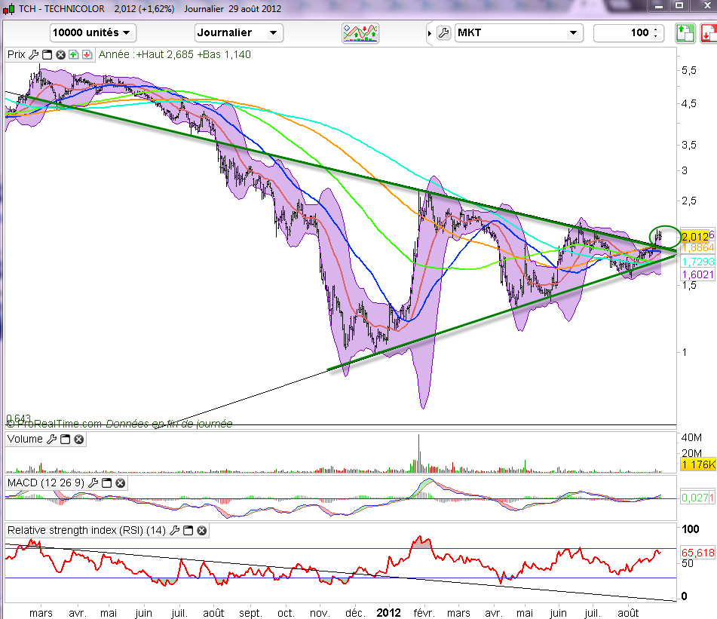Close the Volume indicator panel
The width and height of the screenshot is (717, 619).
[x=78, y=439]
